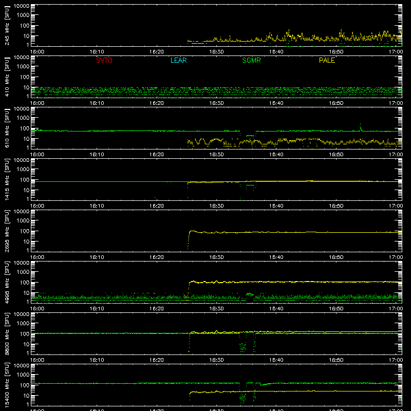
Task: Click the yellow PALE station legend label
Action: [x=327, y=60]
